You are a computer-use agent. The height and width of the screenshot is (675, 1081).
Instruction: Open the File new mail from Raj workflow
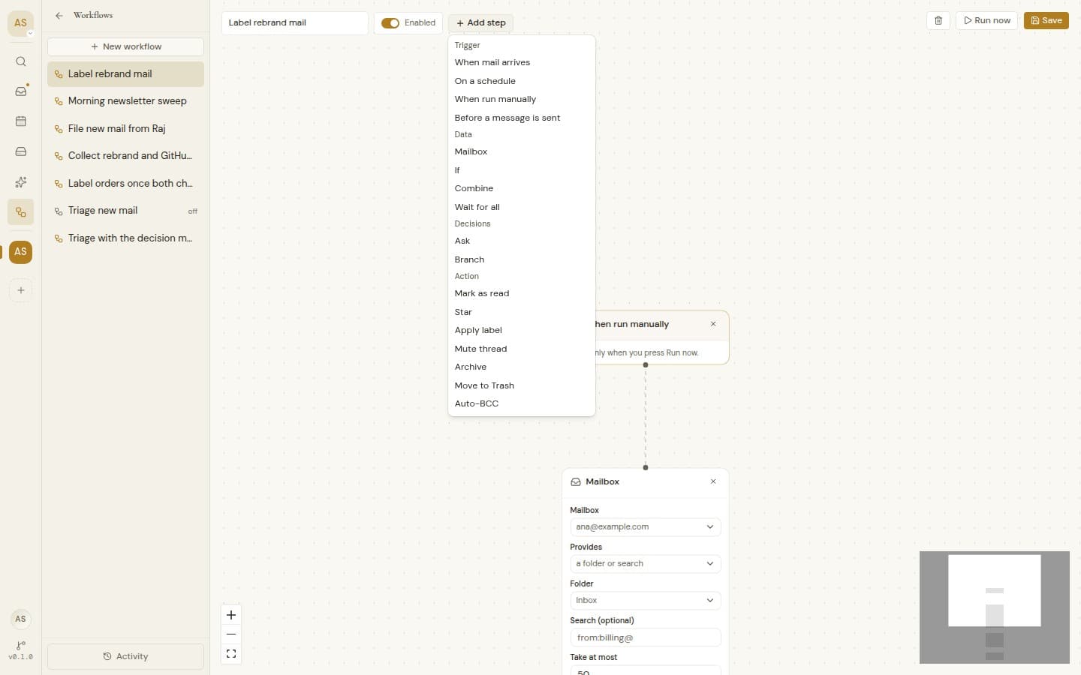click(125, 129)
